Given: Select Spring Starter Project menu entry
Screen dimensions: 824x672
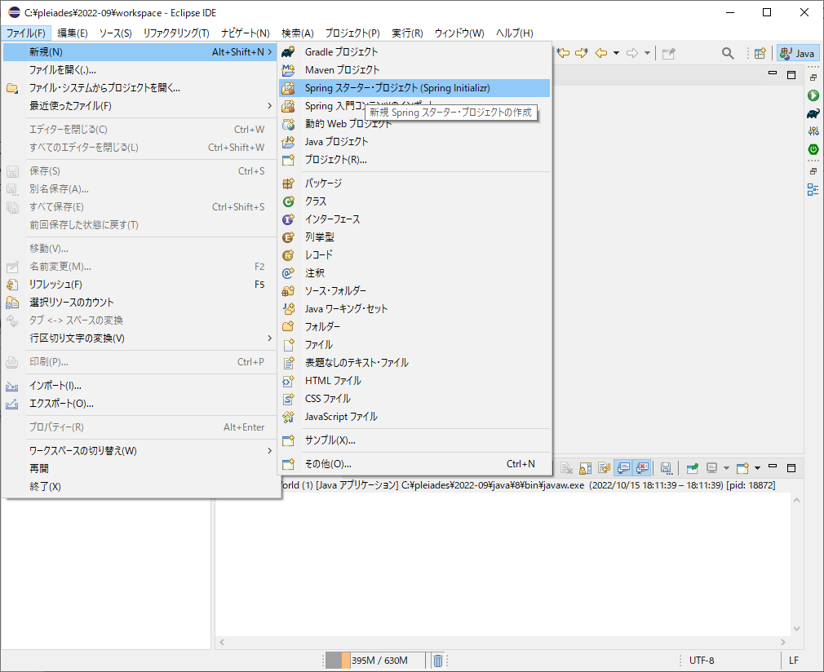Looking at the screenshot, I should (x=397, y=88).
